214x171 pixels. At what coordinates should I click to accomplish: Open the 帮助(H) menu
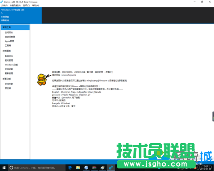(x=36, y=6)
